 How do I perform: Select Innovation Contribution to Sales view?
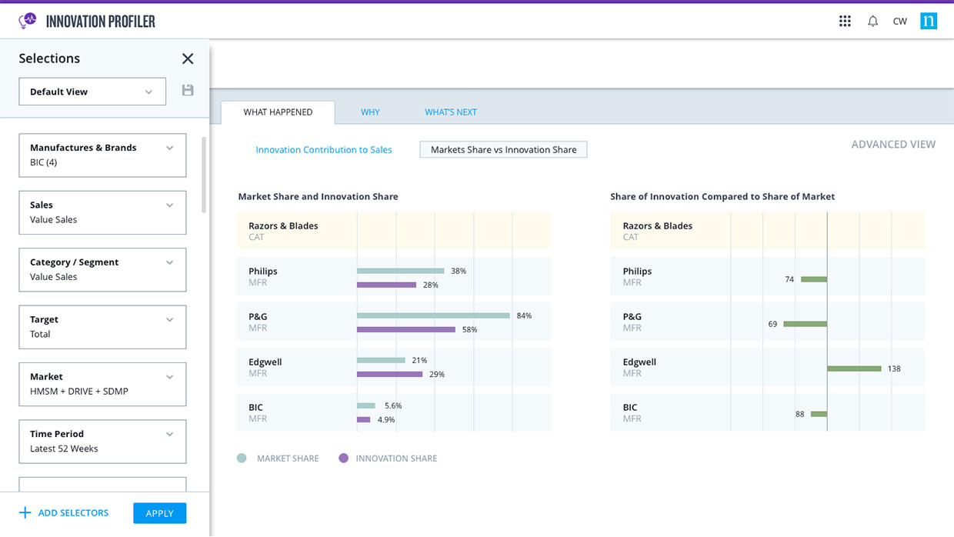[324, 150]
